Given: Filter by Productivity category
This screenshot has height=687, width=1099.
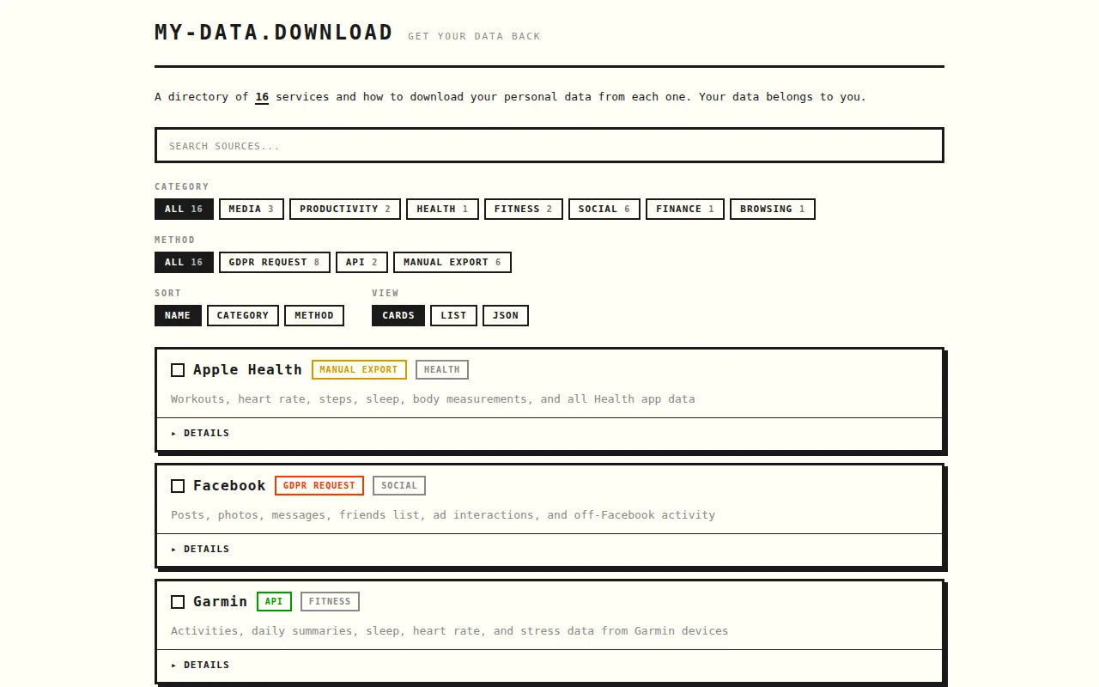Looking at the screenshot, I should 345,209.
